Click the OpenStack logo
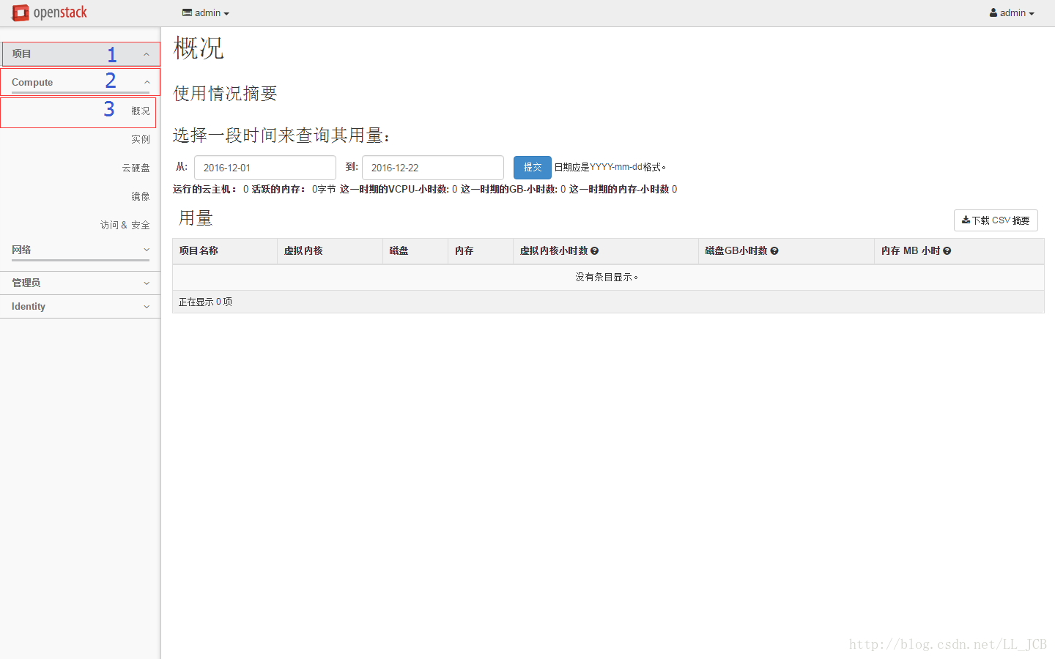 click(49, 12)
